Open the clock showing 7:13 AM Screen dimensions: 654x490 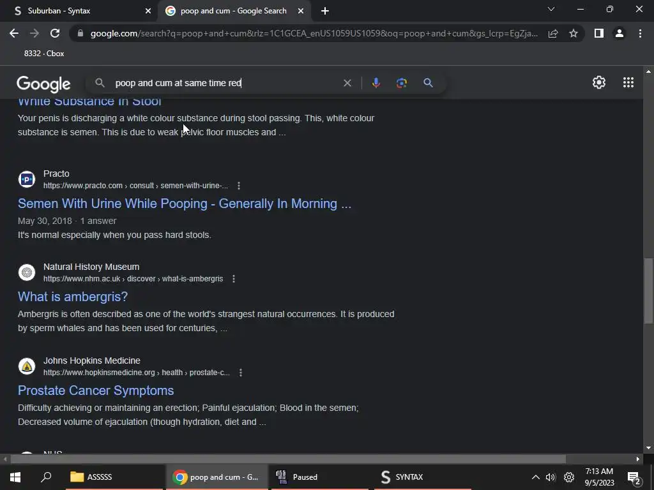[x=599, y=477]
